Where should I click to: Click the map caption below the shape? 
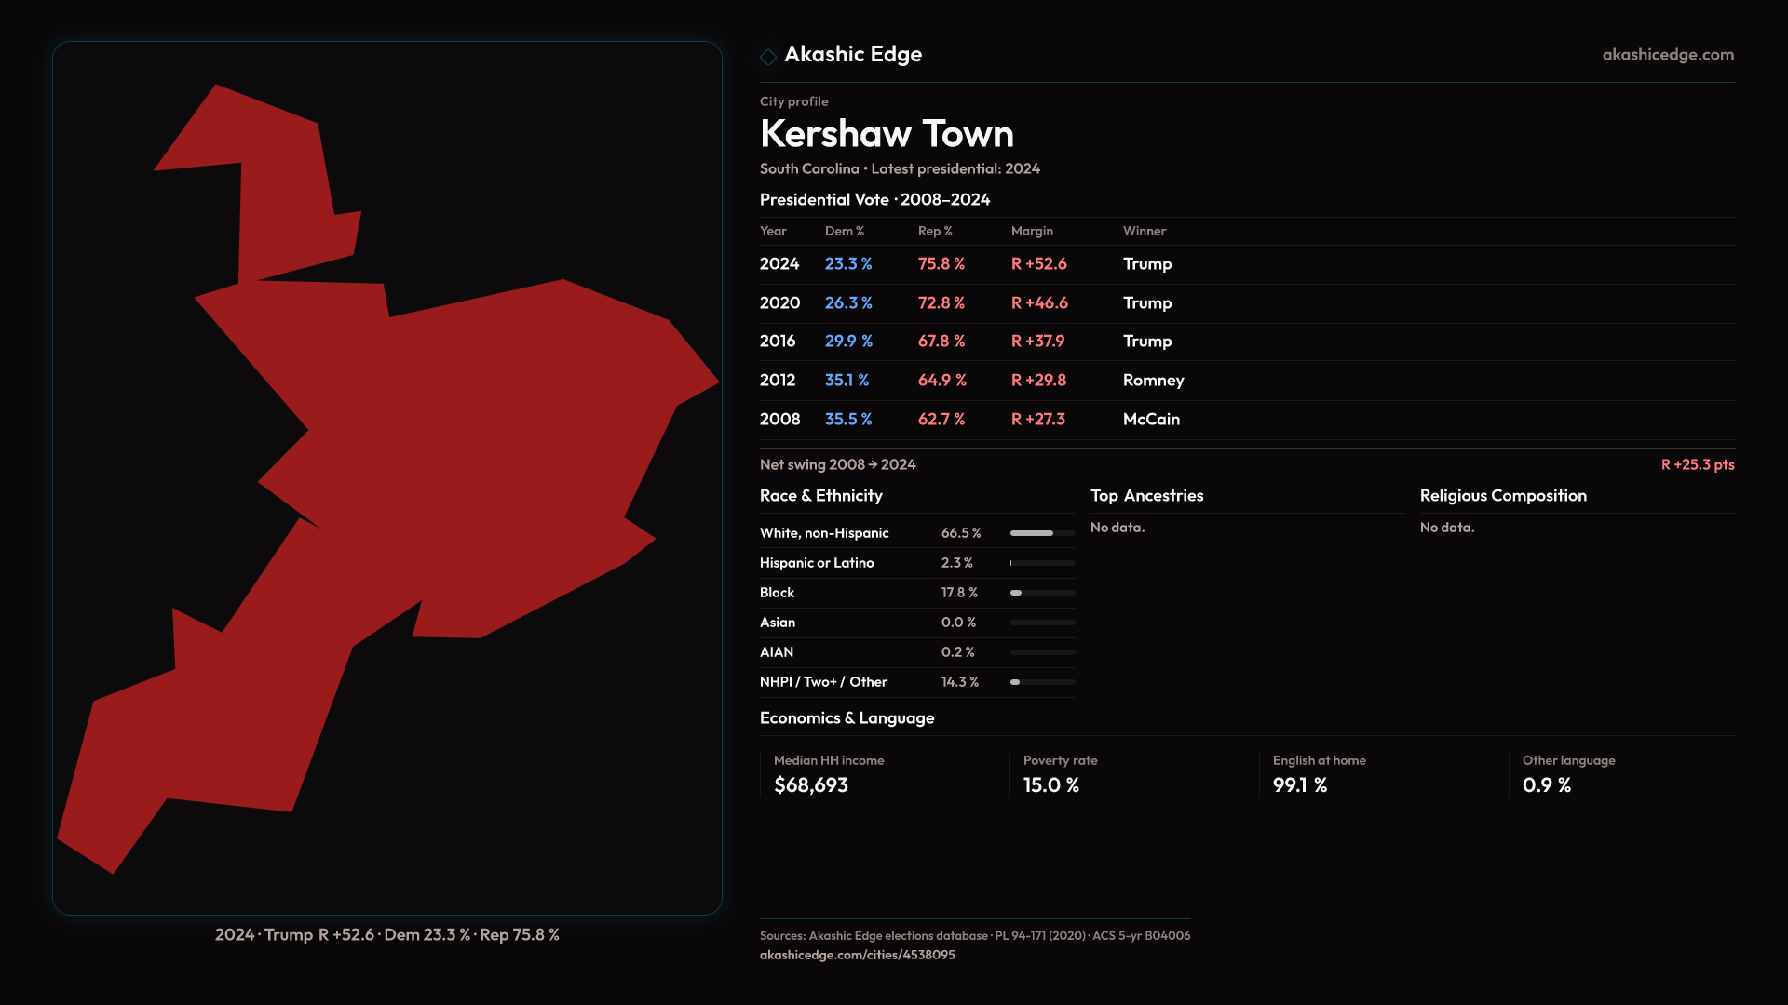[386, 935]
